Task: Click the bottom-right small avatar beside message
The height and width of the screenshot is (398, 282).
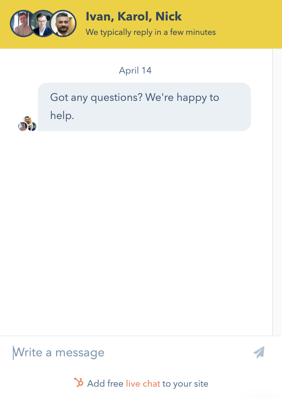Action: click(32, 127)
